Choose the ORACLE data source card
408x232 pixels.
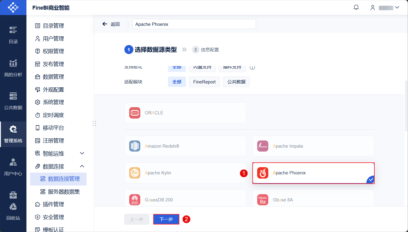[185, 113]
